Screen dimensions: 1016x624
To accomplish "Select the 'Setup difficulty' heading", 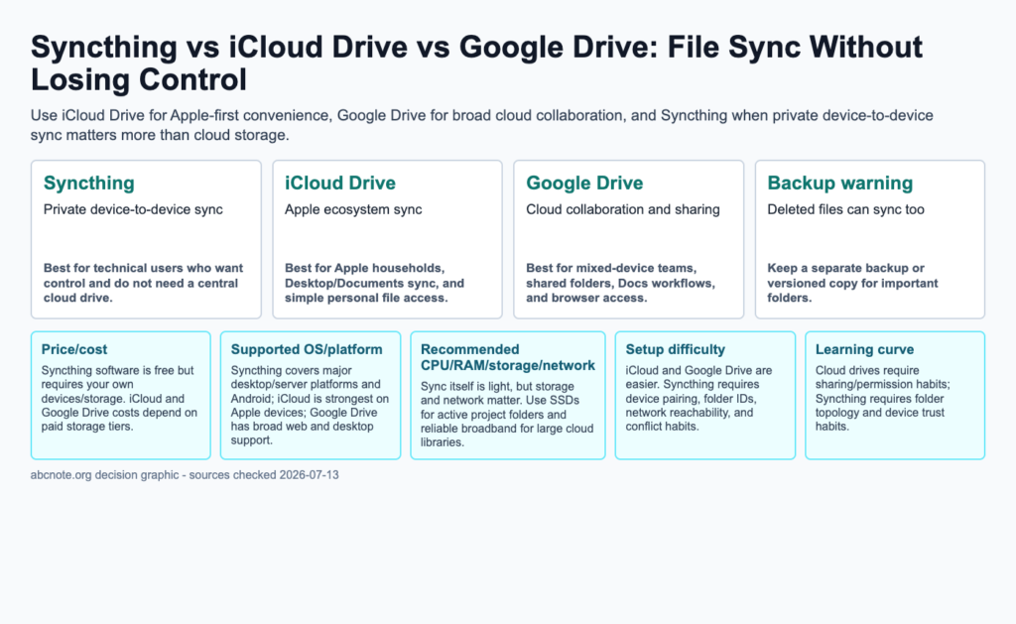I will click(675, 349).
